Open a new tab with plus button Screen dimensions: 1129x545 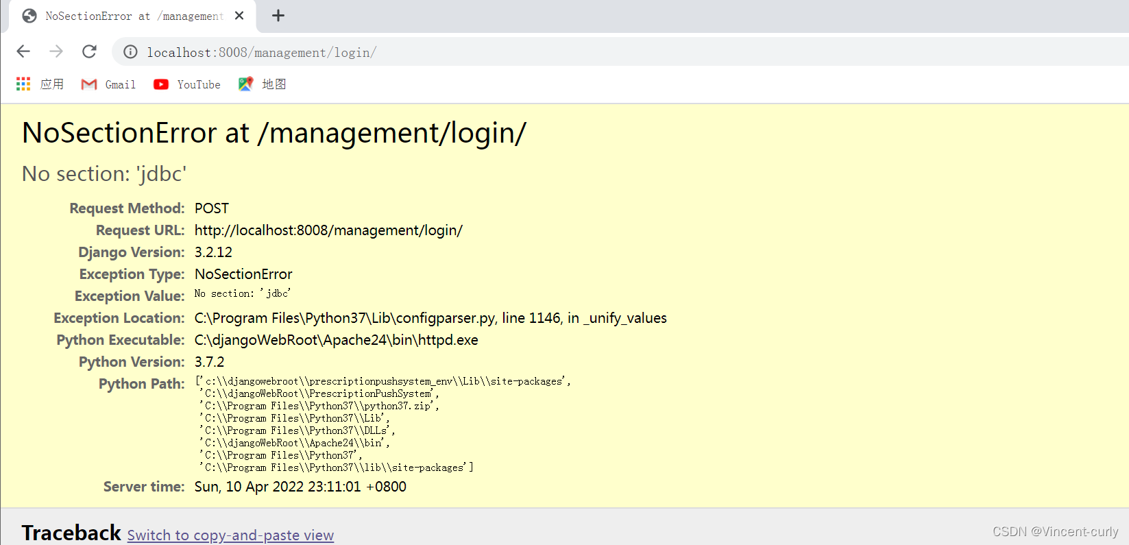click(x=278, y=16)
